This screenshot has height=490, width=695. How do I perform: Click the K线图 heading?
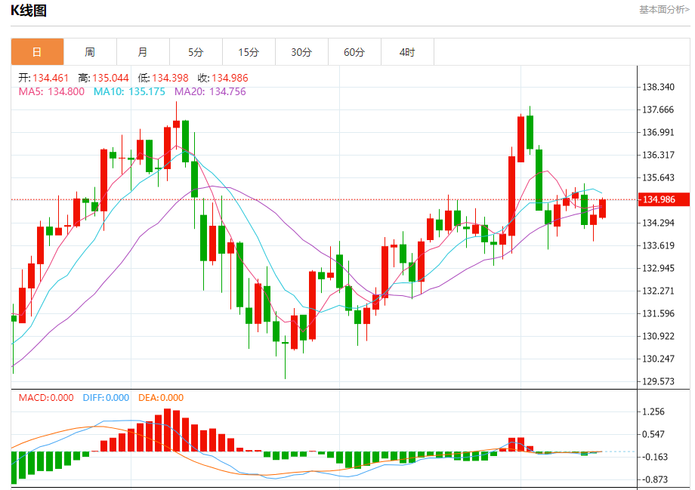coord(29,10)
